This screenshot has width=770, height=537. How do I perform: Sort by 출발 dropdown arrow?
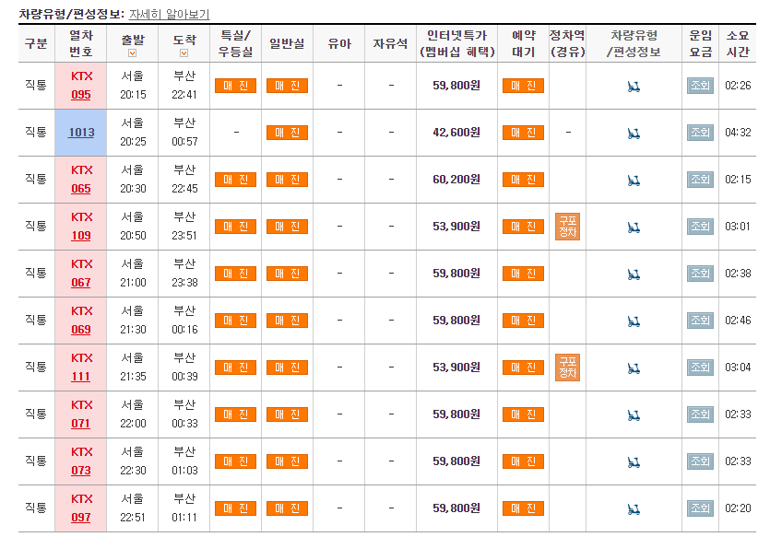tap(132, 53)
